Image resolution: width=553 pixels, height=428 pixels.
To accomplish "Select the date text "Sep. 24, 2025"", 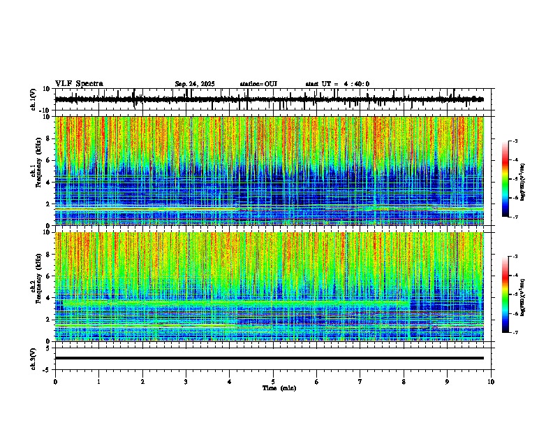I will click(195, 84).
